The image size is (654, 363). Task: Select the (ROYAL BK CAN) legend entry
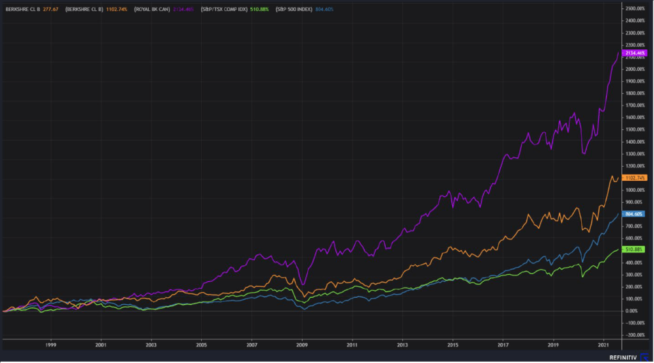click(164, 9)
